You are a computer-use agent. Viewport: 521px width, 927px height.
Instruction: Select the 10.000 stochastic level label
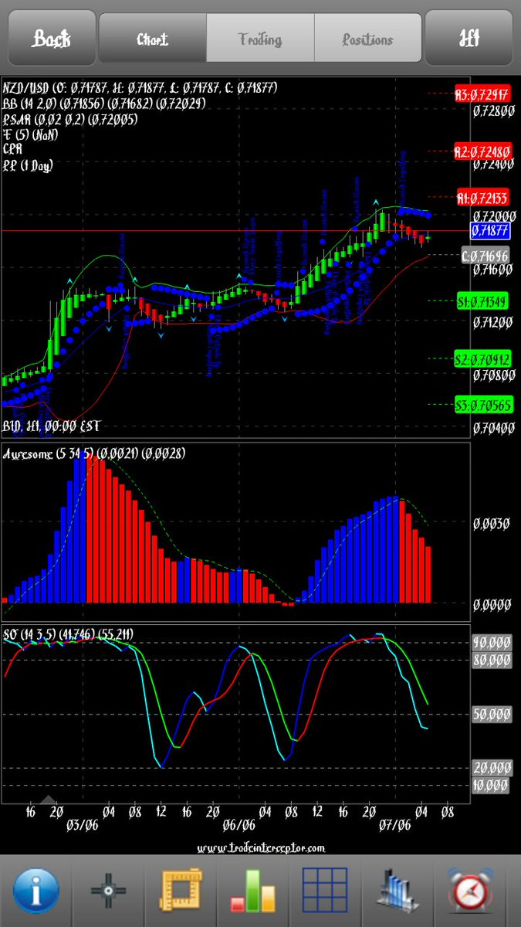pos(492,786)
